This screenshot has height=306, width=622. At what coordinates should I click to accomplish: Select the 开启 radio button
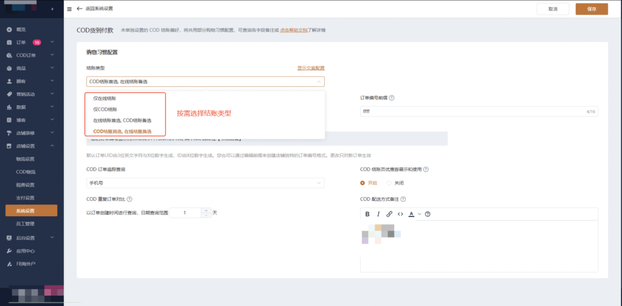tap(363, 182)
